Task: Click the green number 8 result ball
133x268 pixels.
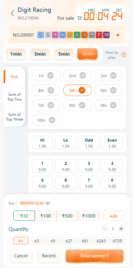Action: 77,35
